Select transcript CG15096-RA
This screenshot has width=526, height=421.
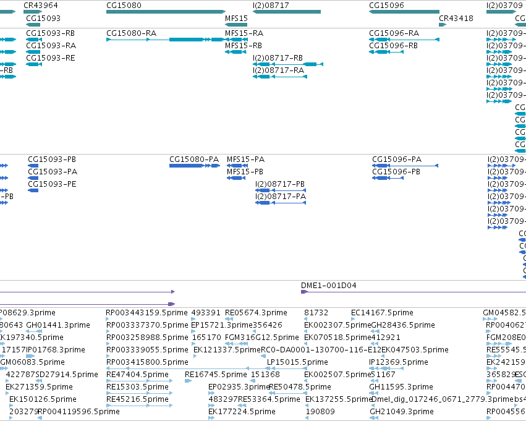pos(394,33)
